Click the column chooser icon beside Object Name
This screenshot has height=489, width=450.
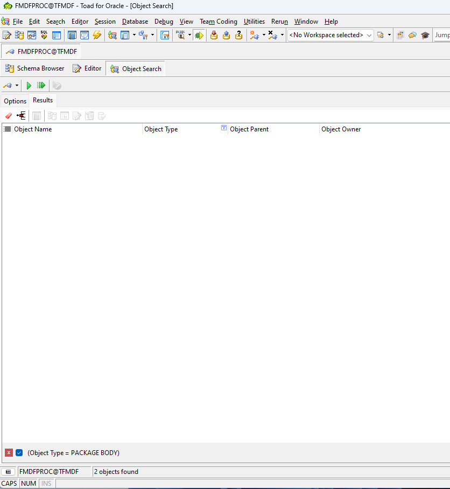(7, 129)
